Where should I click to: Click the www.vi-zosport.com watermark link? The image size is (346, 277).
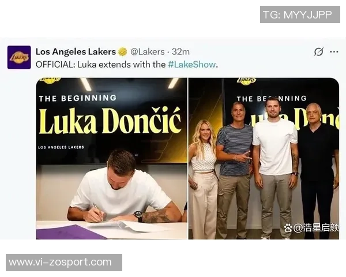[64, 263]
